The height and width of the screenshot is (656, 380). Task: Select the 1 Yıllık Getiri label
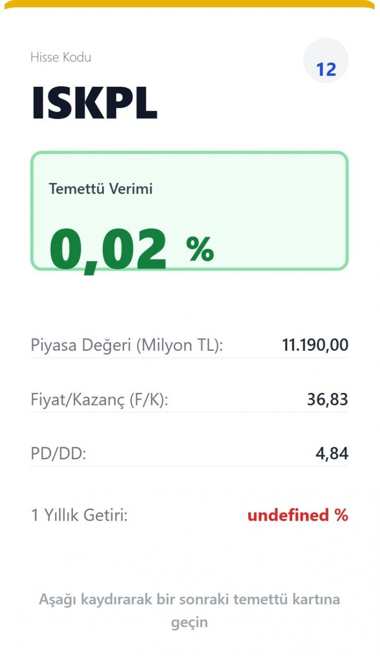pos(79,516)
